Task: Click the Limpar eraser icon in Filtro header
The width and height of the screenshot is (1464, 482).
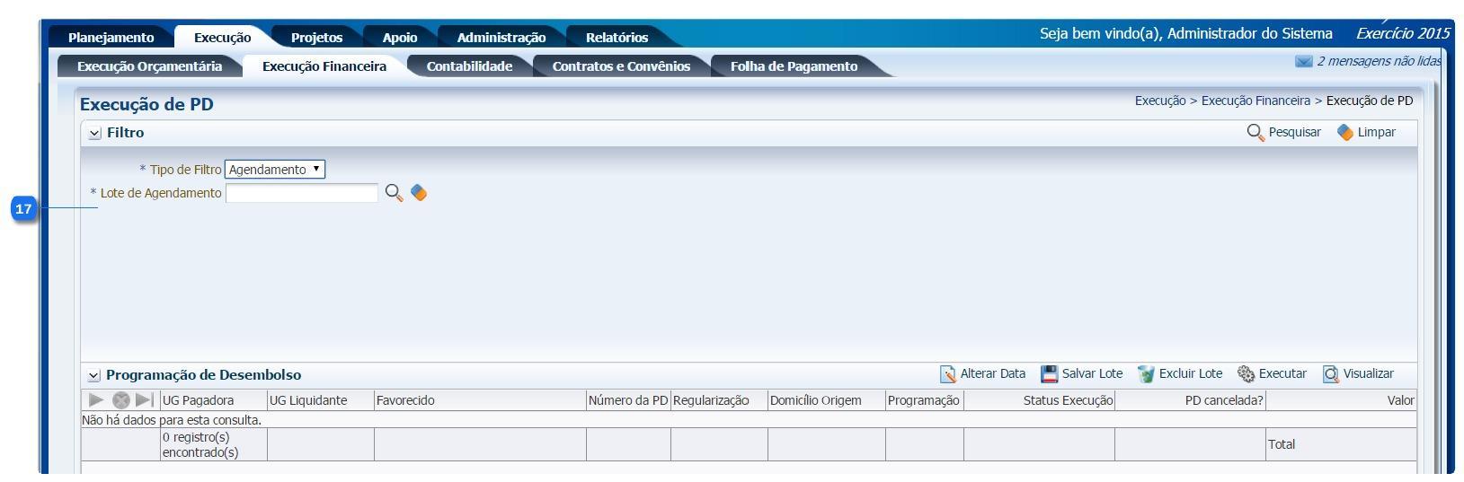Action: coord(1344,133)
